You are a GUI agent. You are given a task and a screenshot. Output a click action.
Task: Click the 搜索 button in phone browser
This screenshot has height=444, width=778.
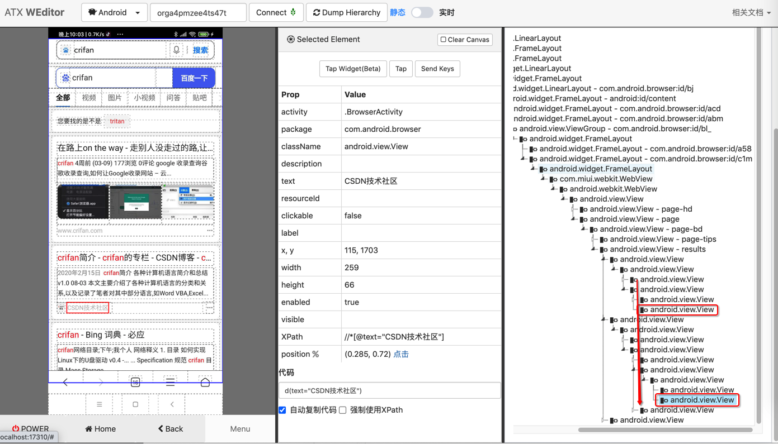200,50
